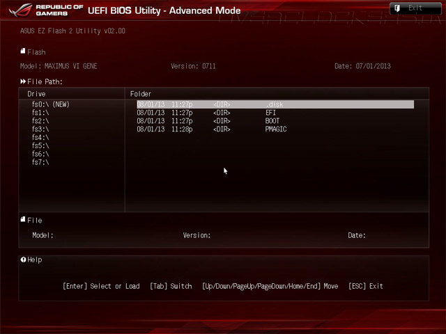Click the PMAGIC row timestamp 11:28p
The image size is (446, 334).
[182, 129]
